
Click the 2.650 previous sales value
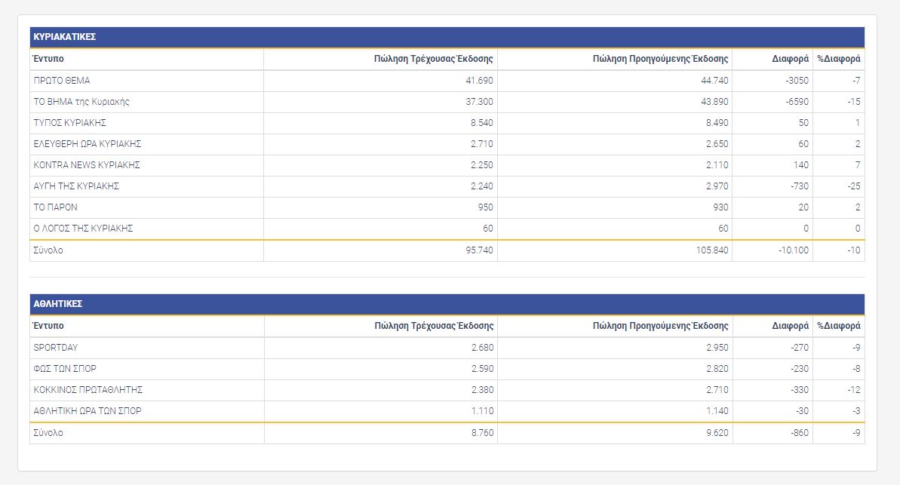click(x=717, y=144)
